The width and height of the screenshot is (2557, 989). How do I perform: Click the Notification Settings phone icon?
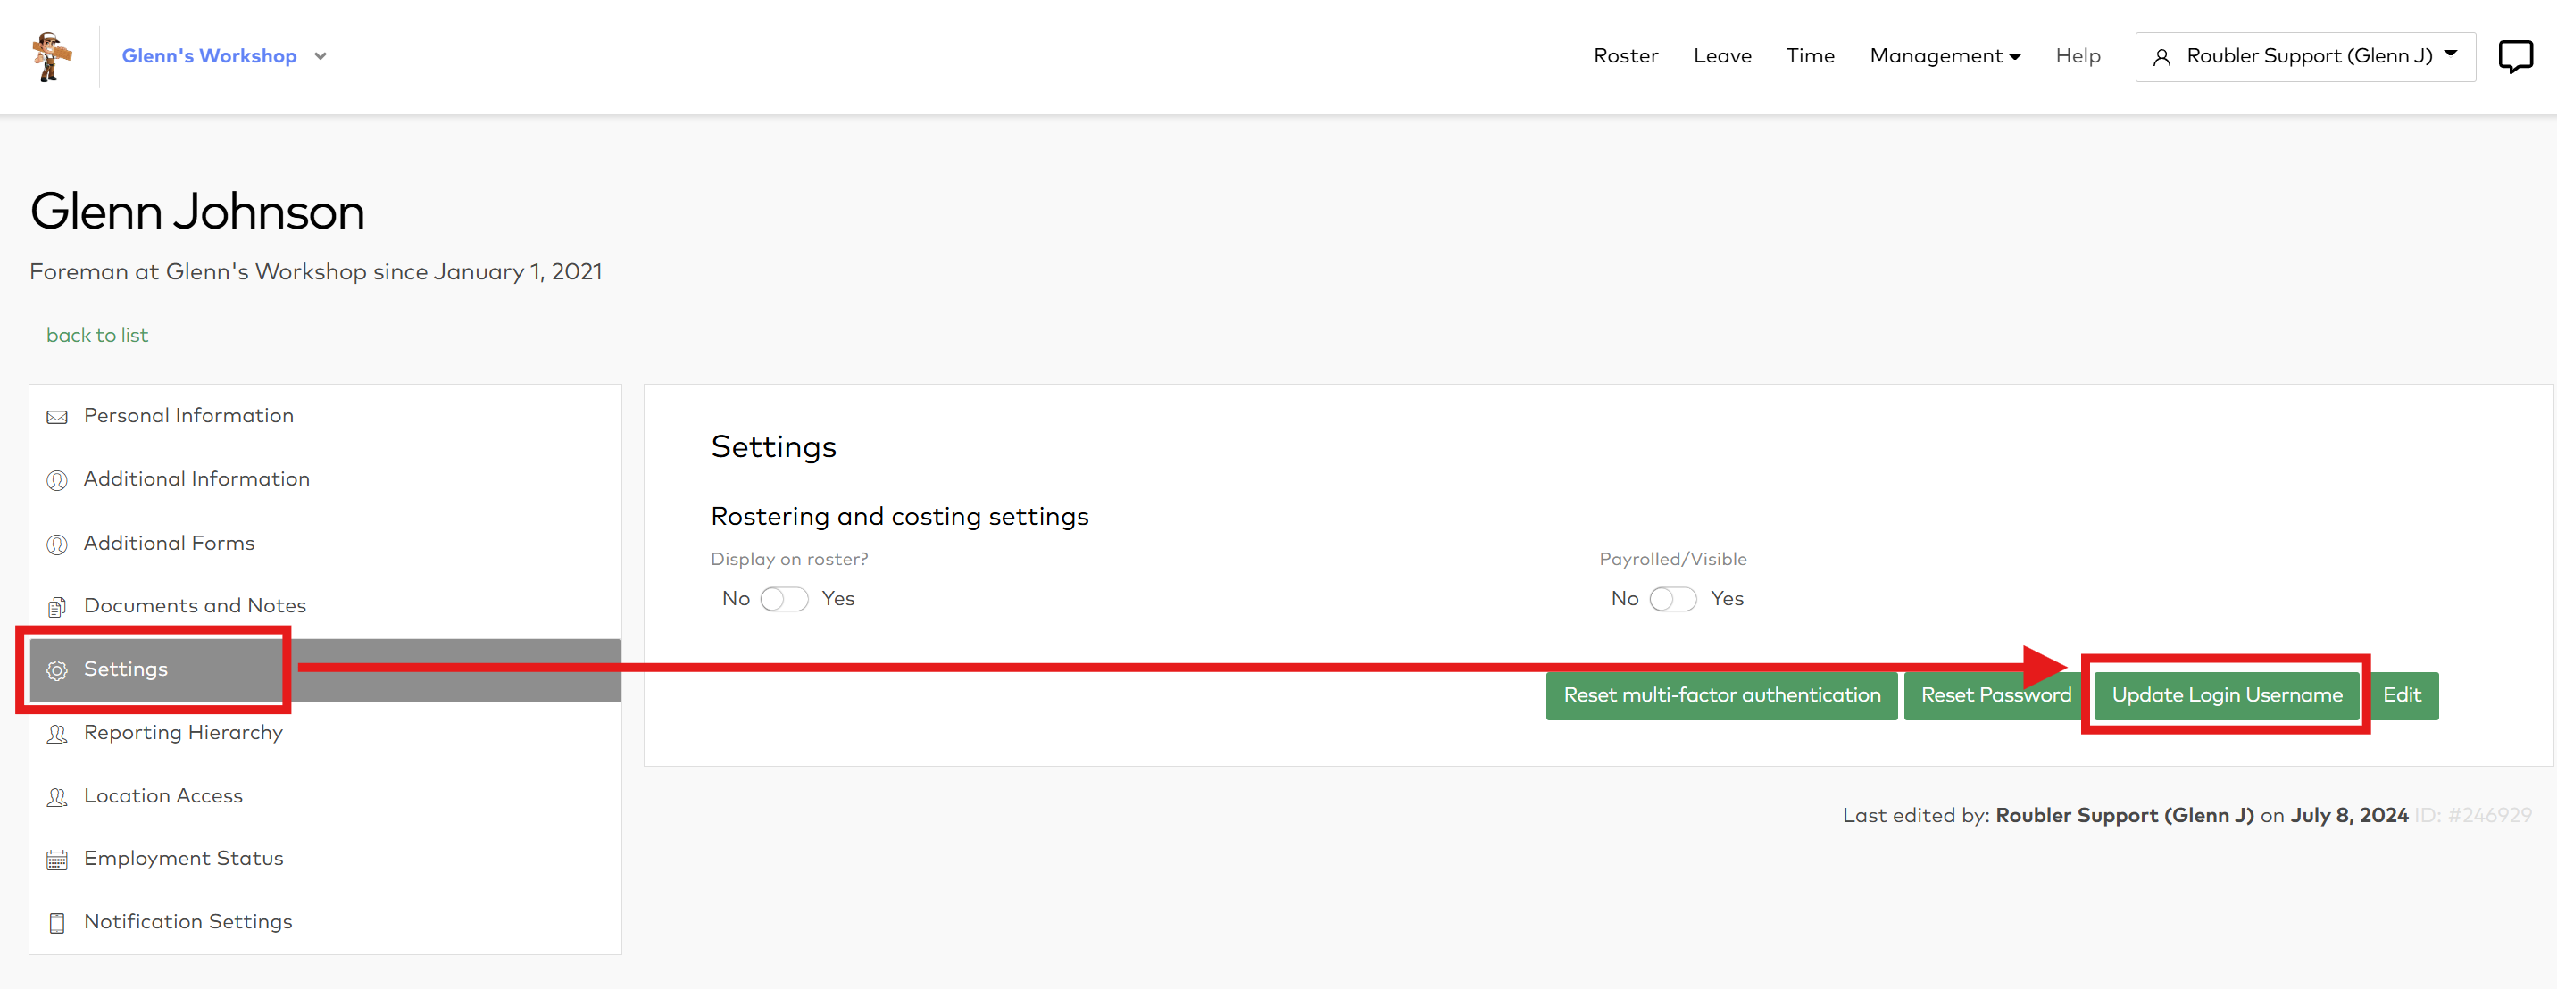click(x=57, y=924)
